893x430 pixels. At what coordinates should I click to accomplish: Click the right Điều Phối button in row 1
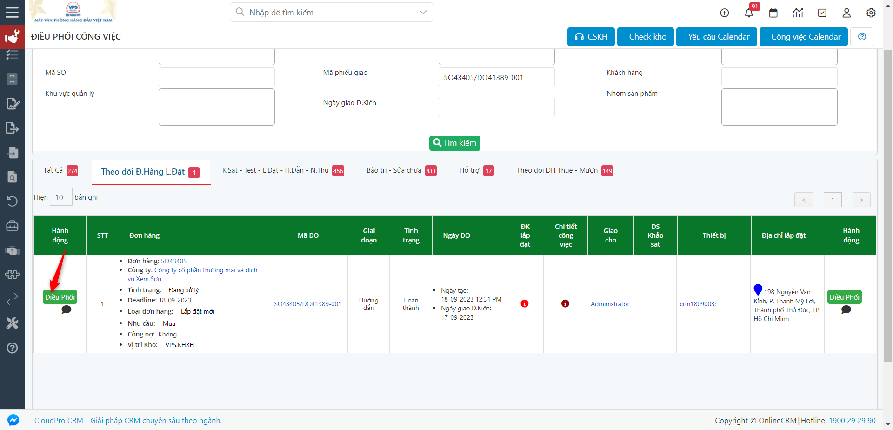[x=845, y=297]
